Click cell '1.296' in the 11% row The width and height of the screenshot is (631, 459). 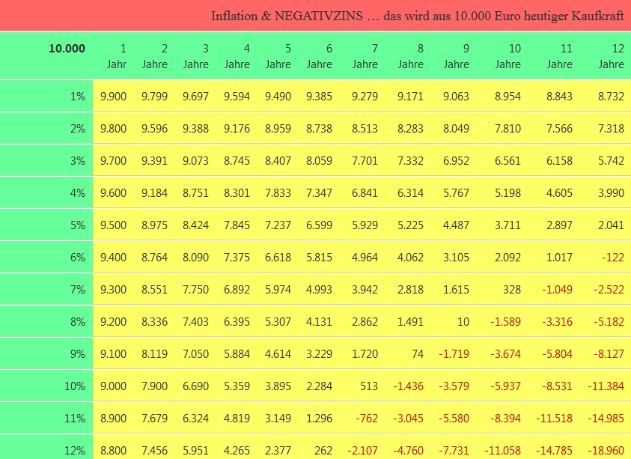319,419
